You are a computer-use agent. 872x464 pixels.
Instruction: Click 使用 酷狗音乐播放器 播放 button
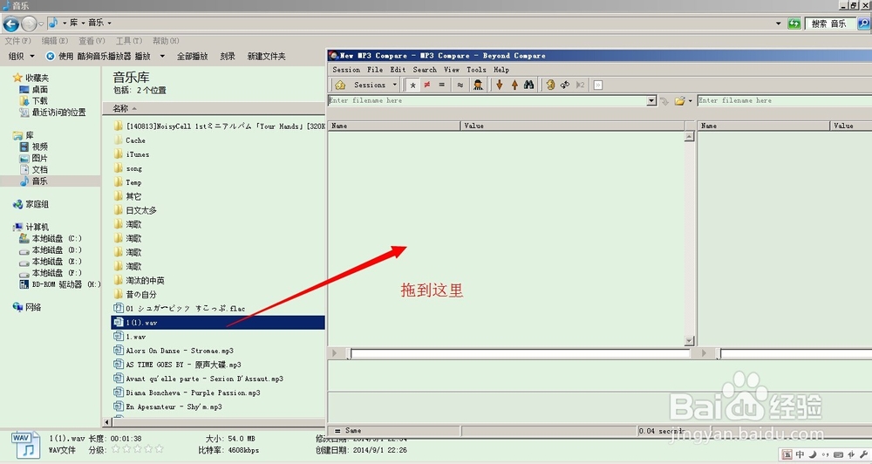98,56
